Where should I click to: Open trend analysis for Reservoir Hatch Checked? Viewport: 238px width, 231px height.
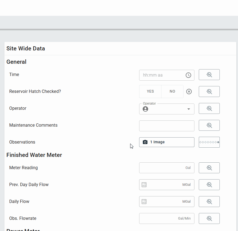pos(209,92)
